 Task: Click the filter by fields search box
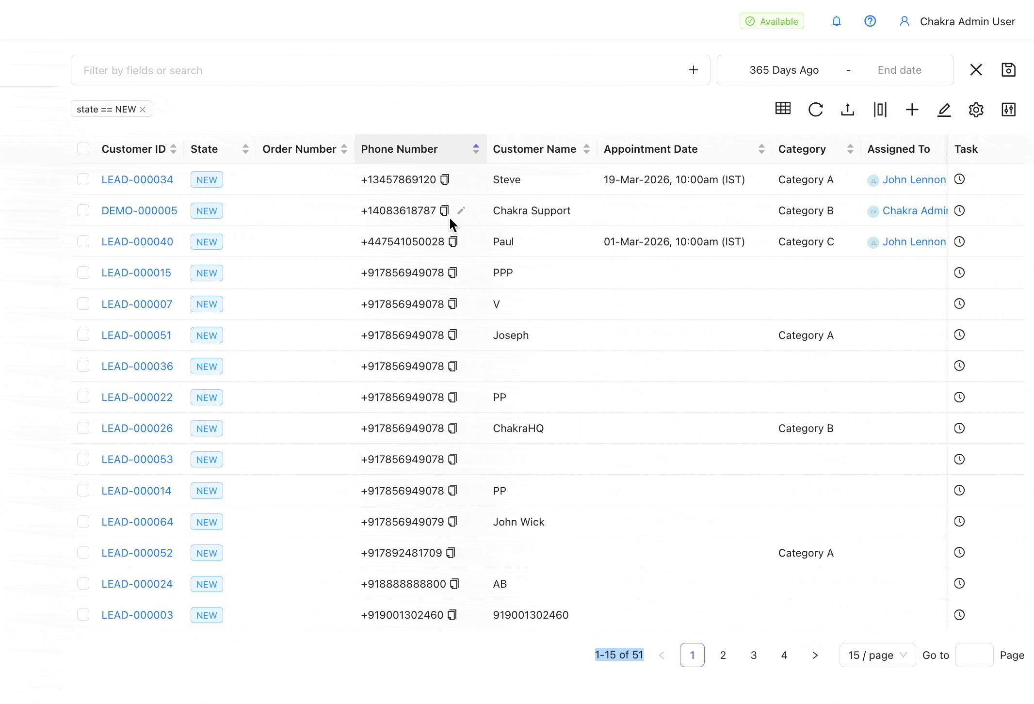378,70
